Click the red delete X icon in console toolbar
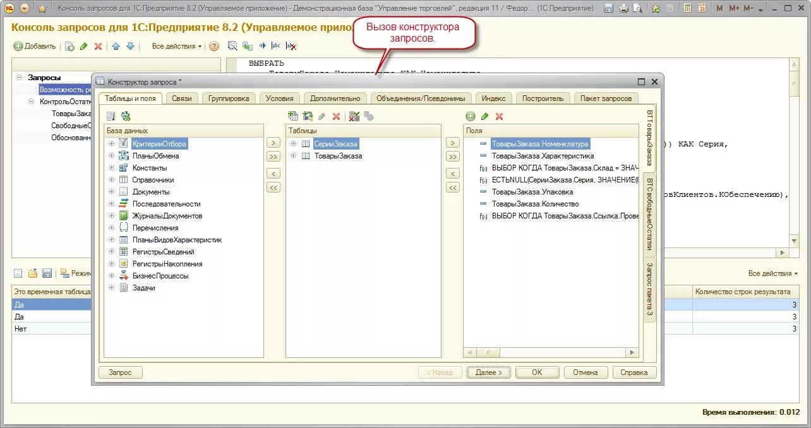 point(98,46)
